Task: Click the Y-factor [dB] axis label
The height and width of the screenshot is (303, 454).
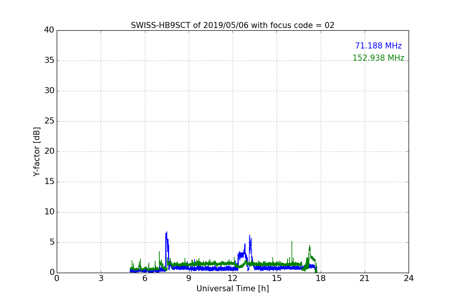Action: (37, 151)
